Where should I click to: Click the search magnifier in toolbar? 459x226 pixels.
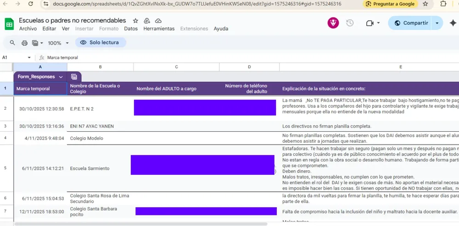click(x=12, y=43)
